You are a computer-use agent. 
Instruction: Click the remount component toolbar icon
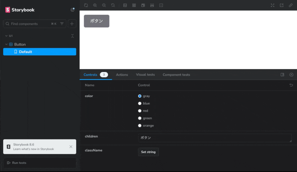(86, 5)
